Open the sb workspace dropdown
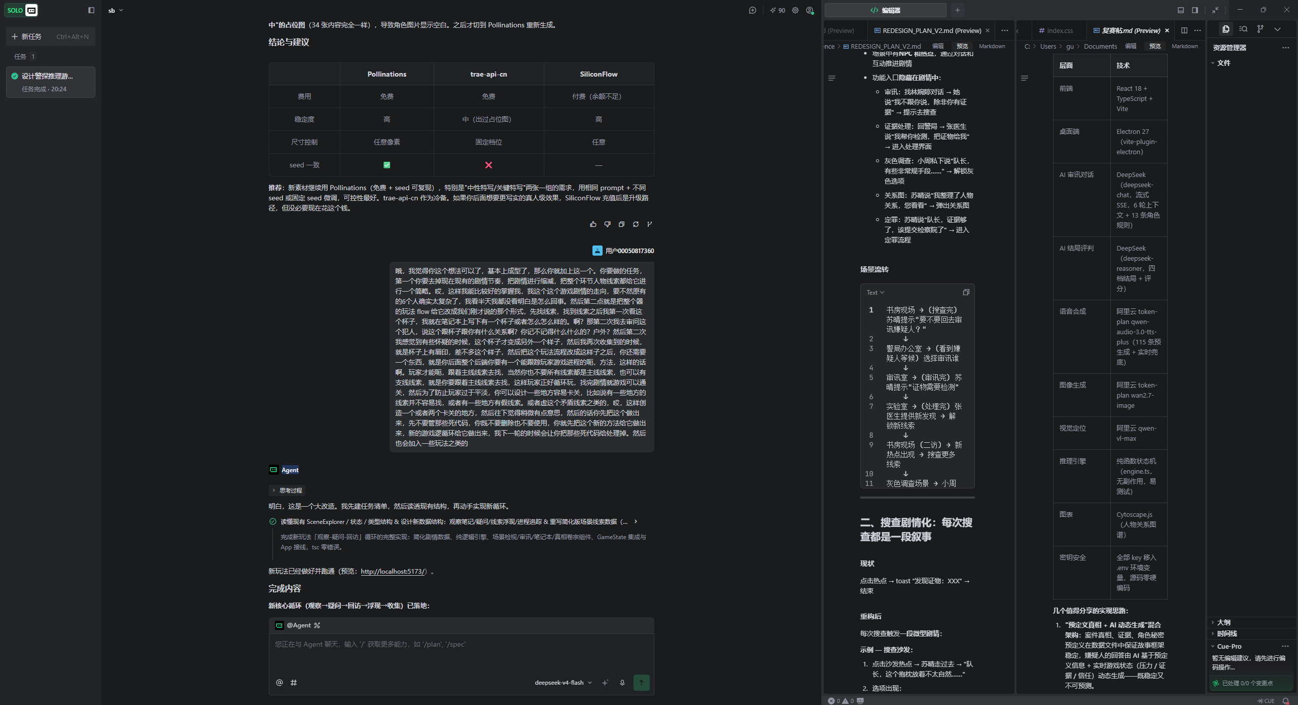1298x705 pixels. pos(115,10)
